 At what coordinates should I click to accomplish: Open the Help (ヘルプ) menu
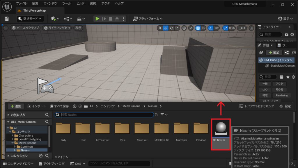[x=119, y=3]
